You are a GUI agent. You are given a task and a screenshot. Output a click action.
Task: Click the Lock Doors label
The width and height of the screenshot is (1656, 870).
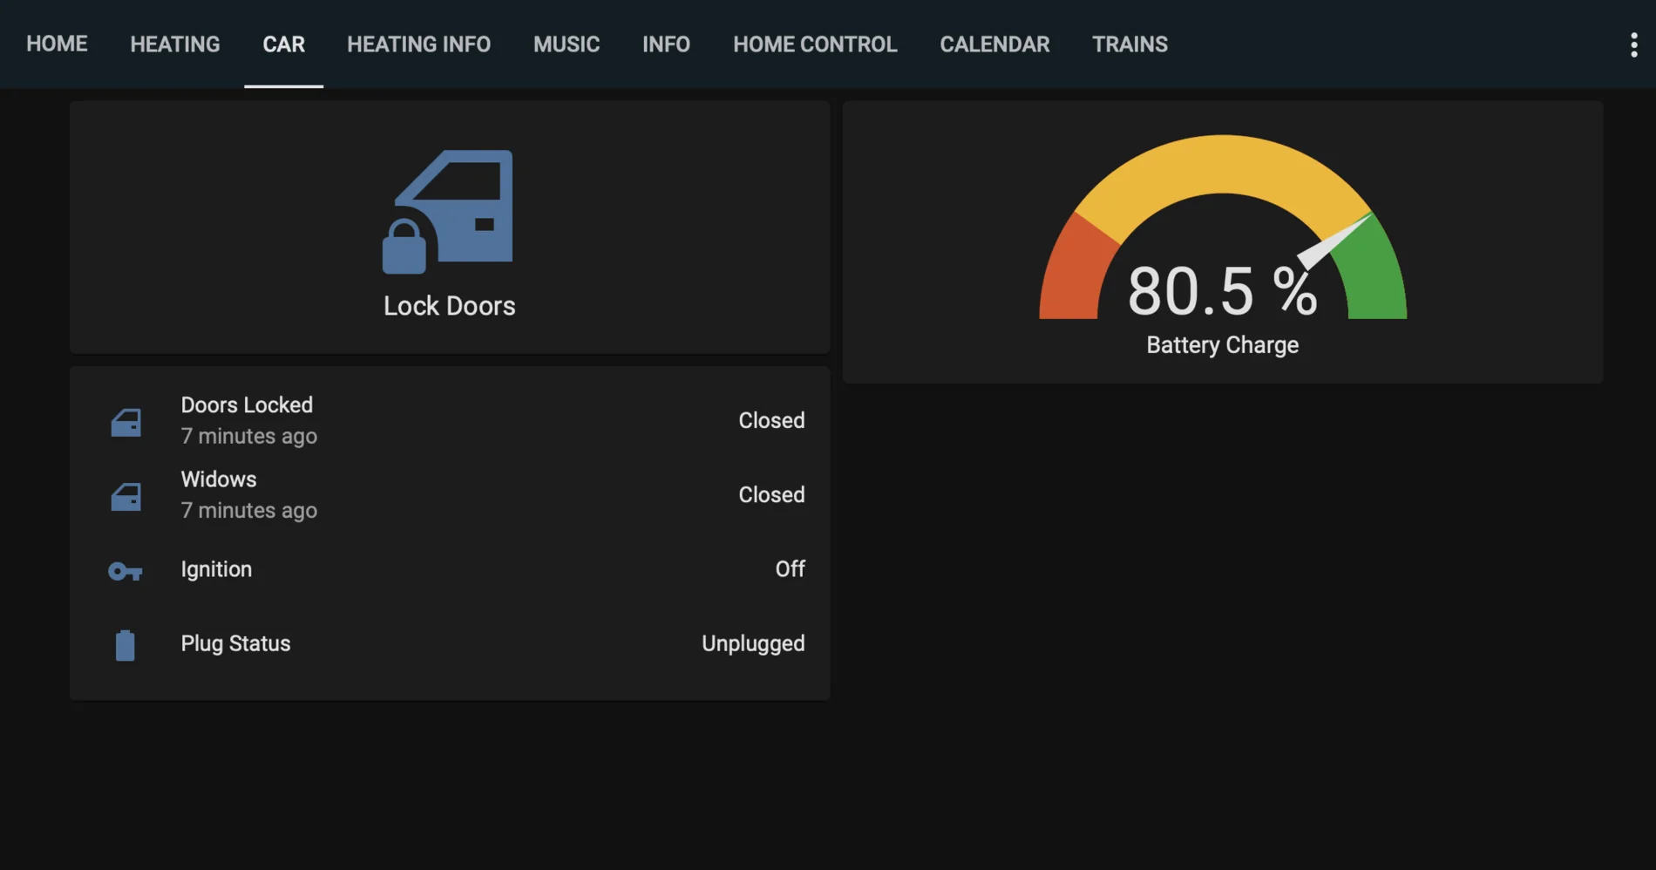[450, 306]
